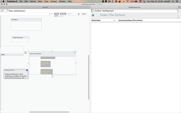Open the View menu
Viewport: 181px width, 113px height.
pos(46,1)
